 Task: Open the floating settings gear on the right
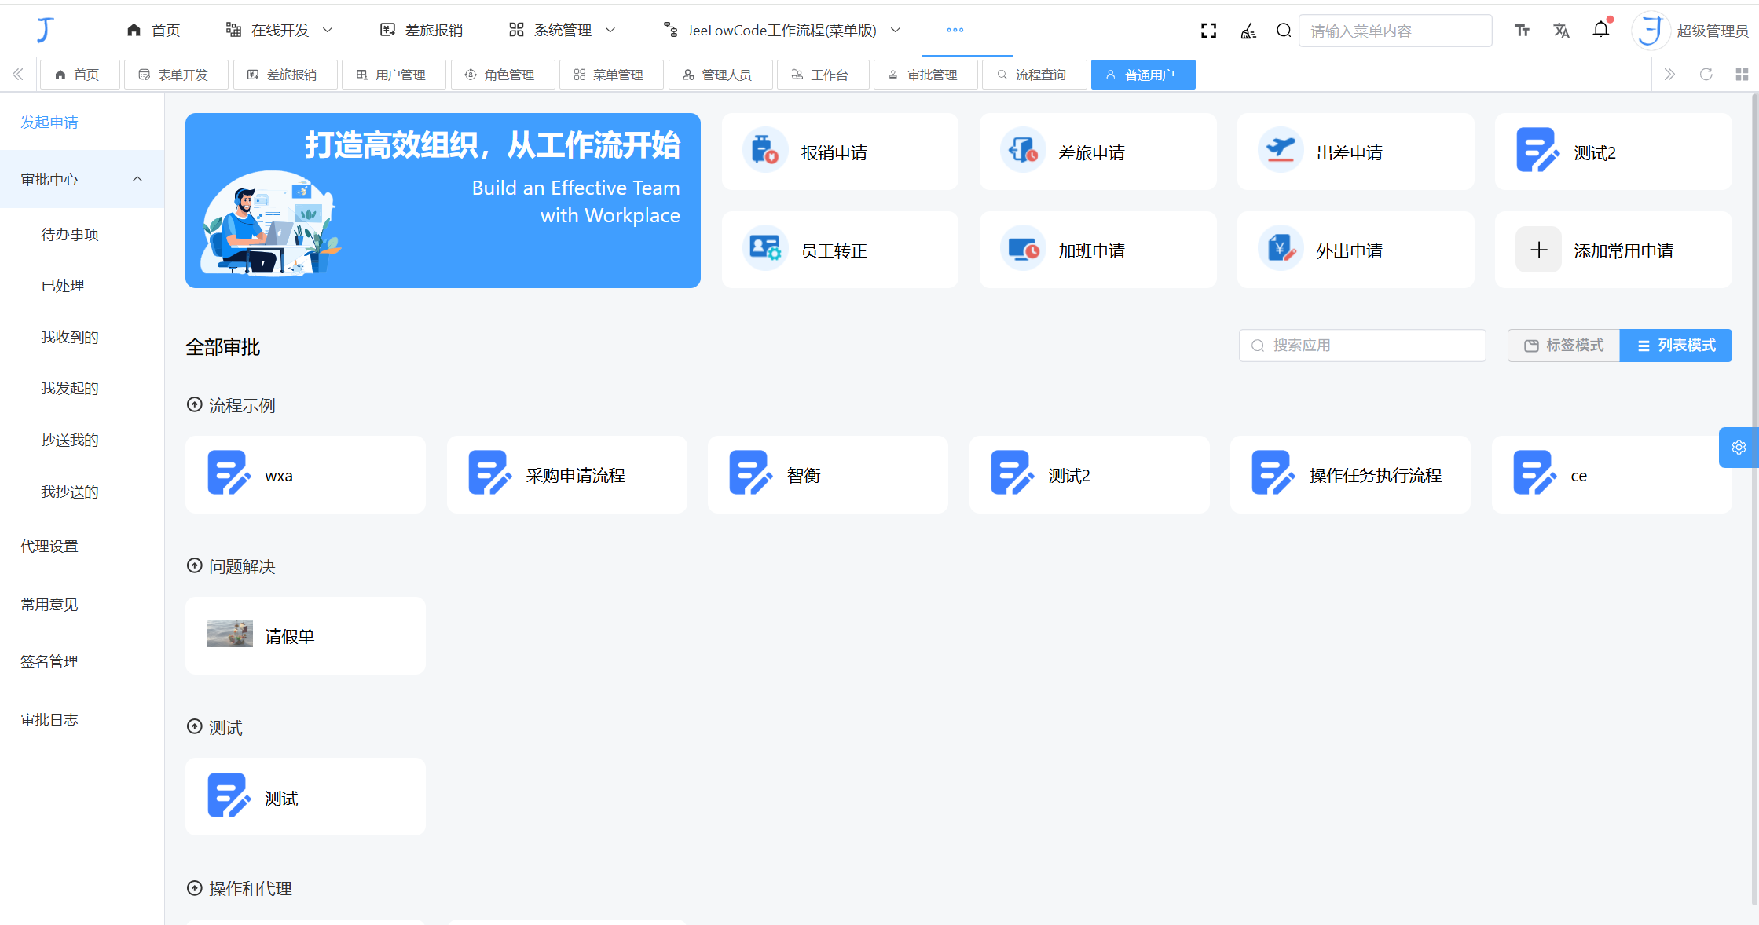pyautogui.click(x=1738, y=447)
